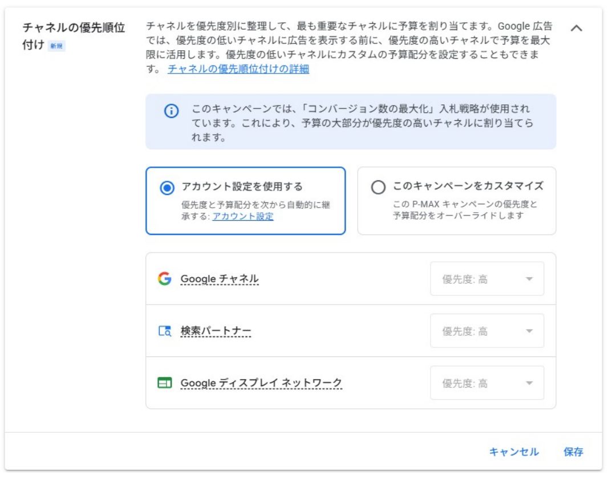Viewport: 608px width, 479px height.
Task: Click the Google G logo icon
Action: tap(164, 279)
